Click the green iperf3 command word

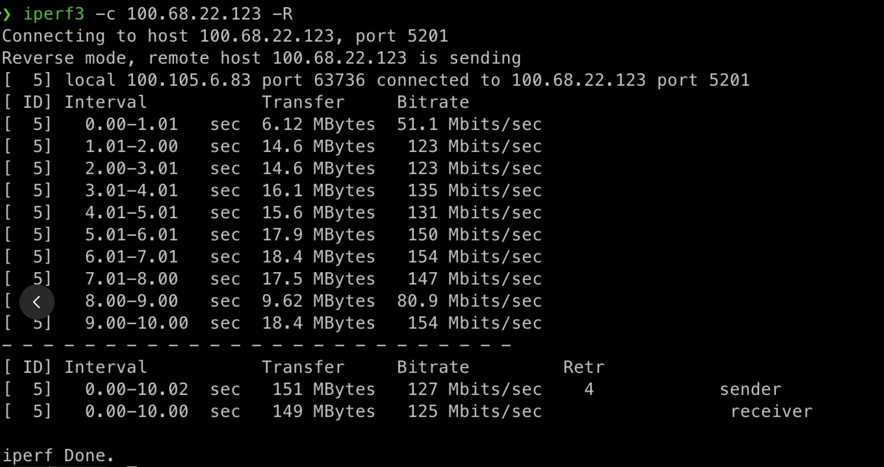pyautogui.click(x=54, y=14)
